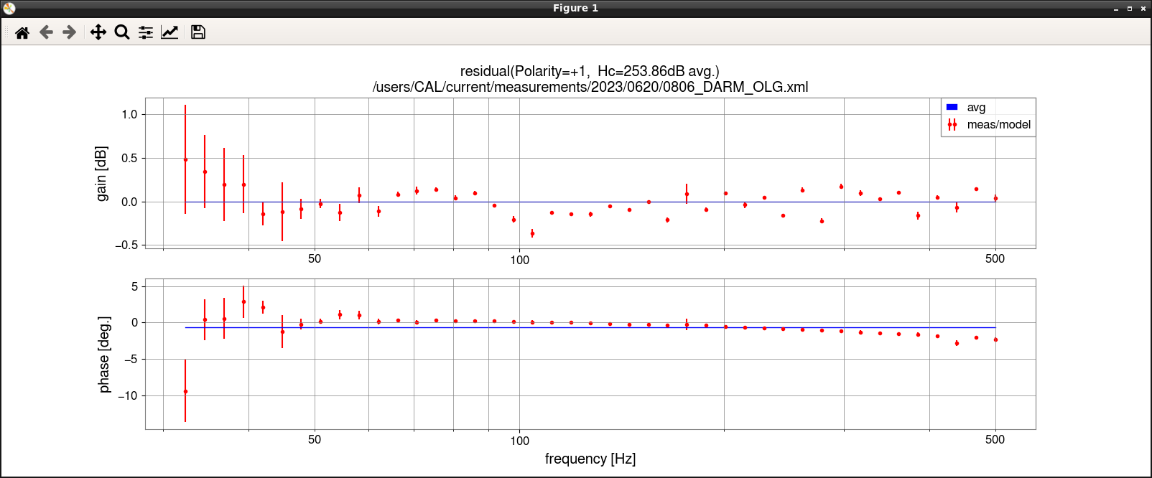The height and width of the screenshot is (478, 1152).
Task: Click the 'phase [deg.]' y-axis label
Action: pos(104,355)
